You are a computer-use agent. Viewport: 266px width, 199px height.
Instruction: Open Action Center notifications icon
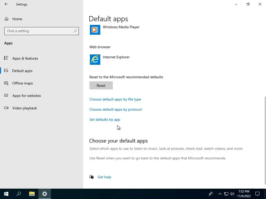point(257,194)
